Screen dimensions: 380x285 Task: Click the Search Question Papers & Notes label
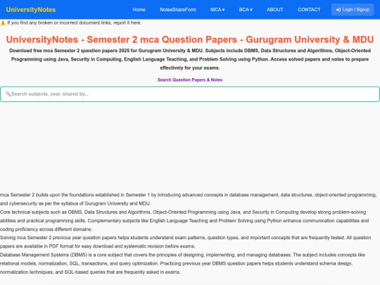point(190,80)
